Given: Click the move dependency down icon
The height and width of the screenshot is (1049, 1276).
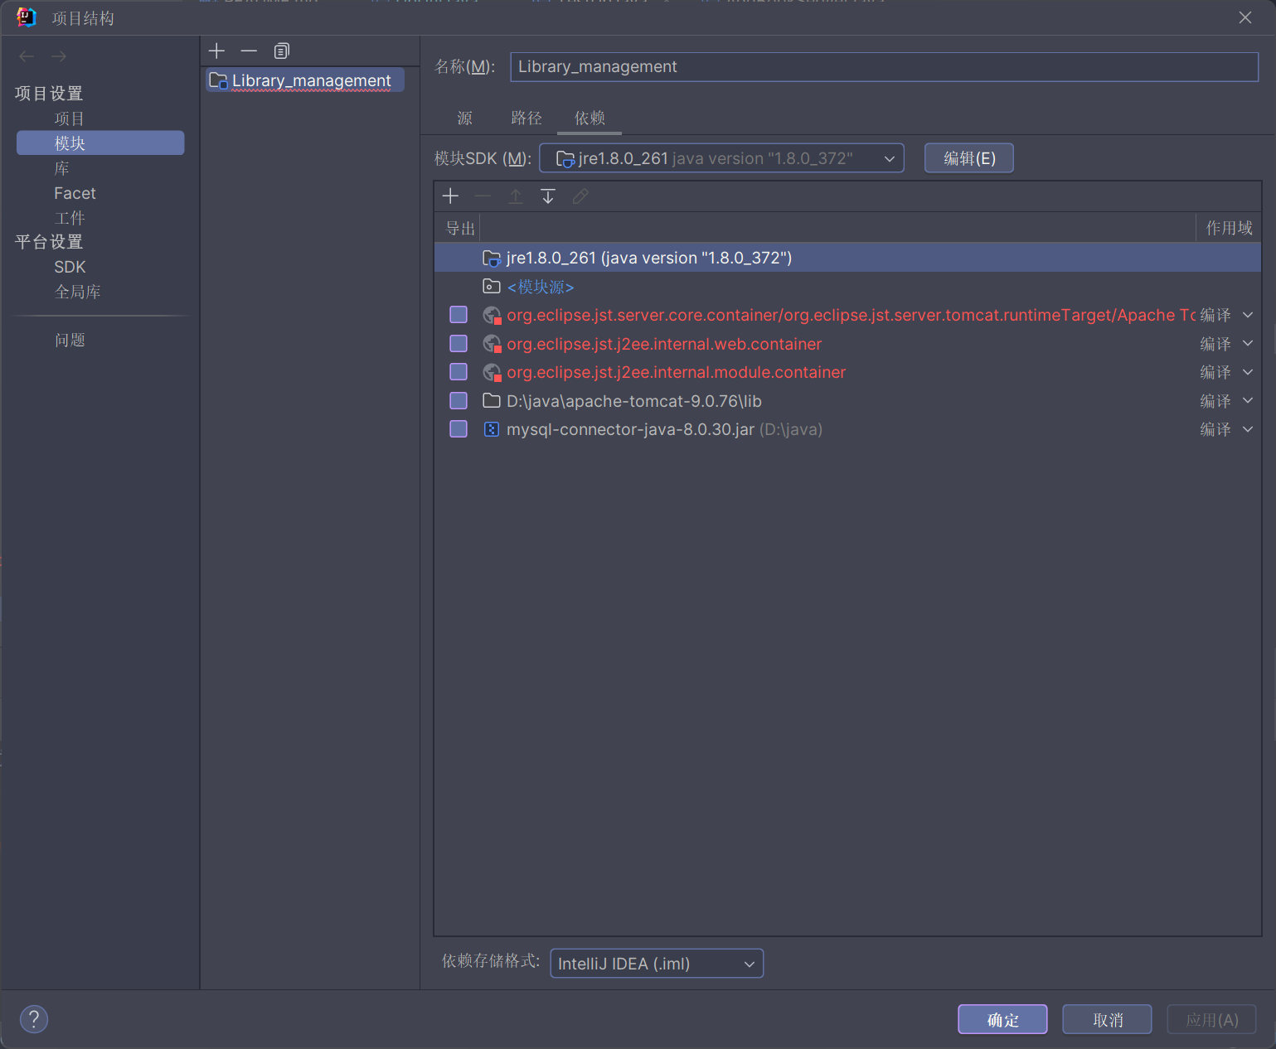Looking at the screenshot, I should [548, 196].
